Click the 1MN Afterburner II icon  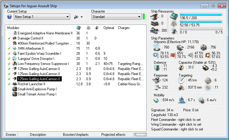pos(14,48)
